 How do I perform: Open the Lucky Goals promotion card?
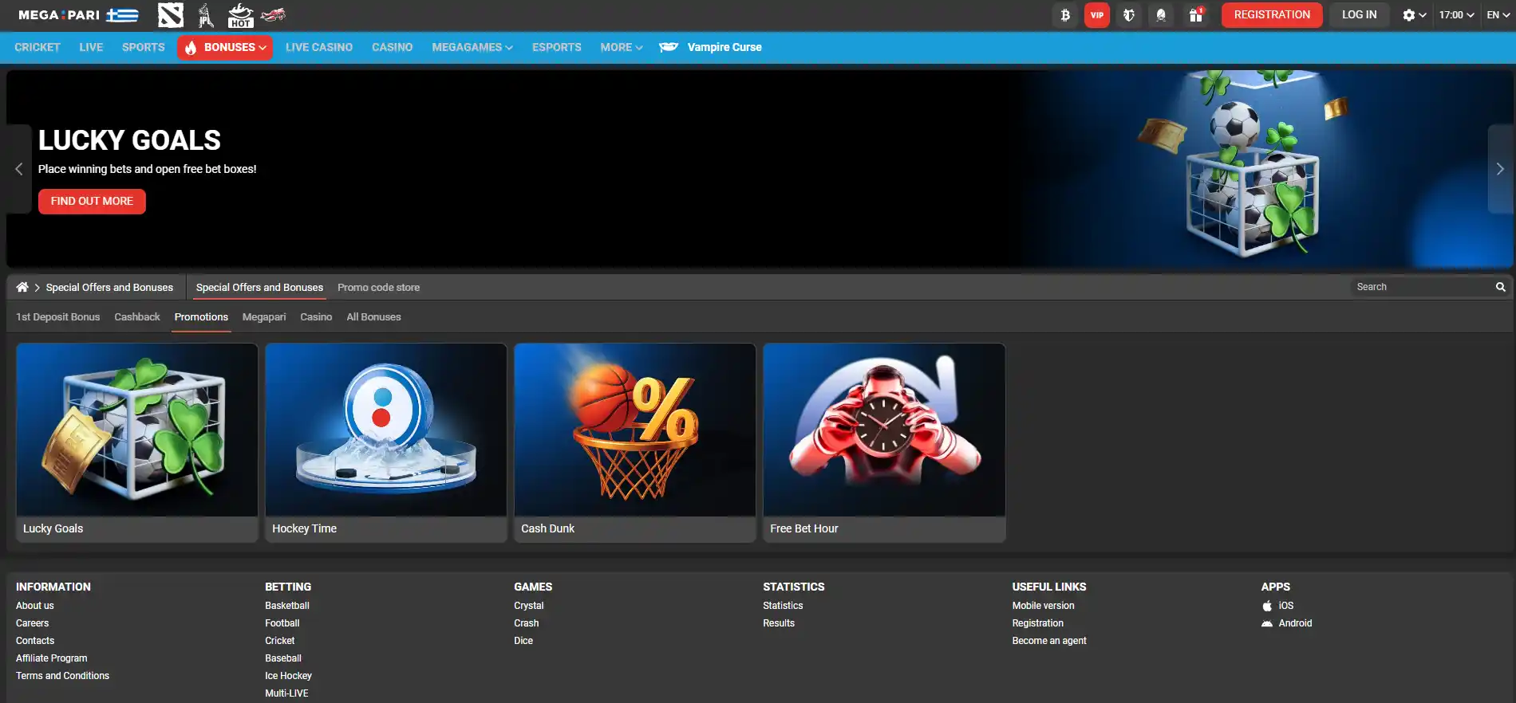pyautogui.click(x=137, y=443)
